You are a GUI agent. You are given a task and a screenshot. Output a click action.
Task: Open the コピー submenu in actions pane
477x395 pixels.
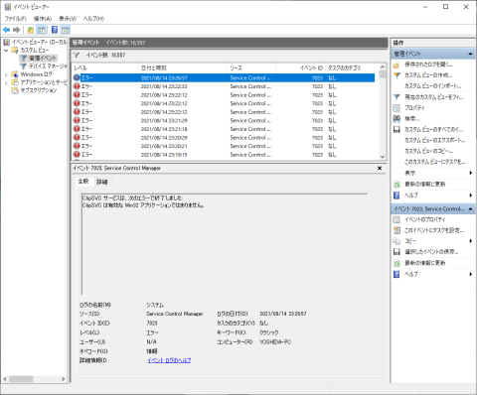[433, 241]
